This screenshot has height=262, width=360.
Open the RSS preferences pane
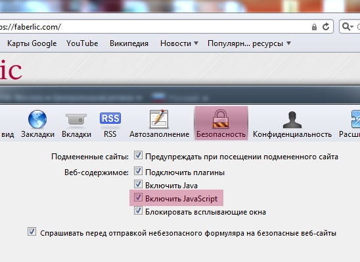pos(110,124)
